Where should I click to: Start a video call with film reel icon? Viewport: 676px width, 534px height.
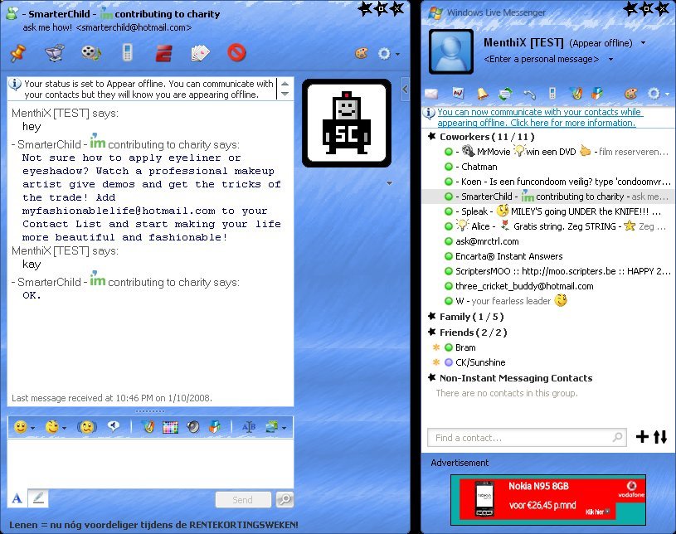[91, 53]
